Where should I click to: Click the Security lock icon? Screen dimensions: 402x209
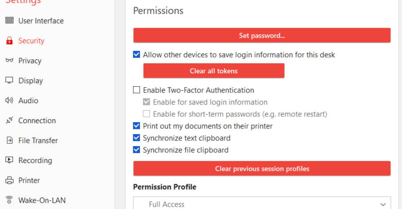click(x=9, y=41)
